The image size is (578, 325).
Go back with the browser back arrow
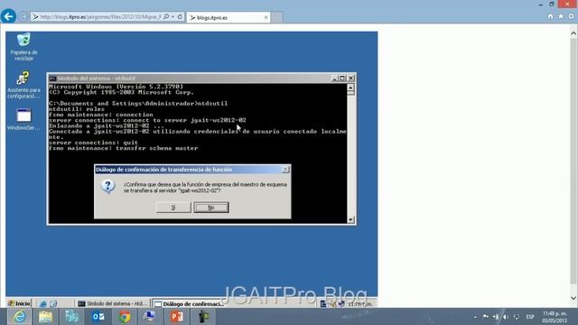[x=8, y=16]
